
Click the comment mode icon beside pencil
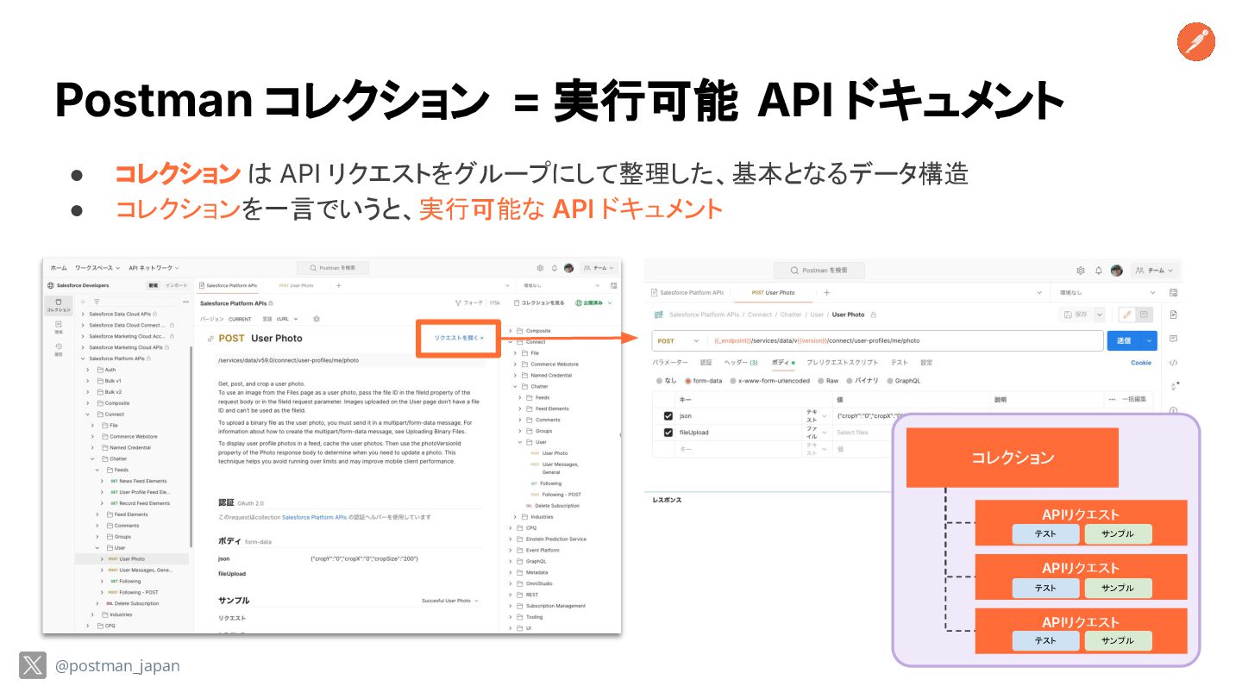coord(1145,315)
